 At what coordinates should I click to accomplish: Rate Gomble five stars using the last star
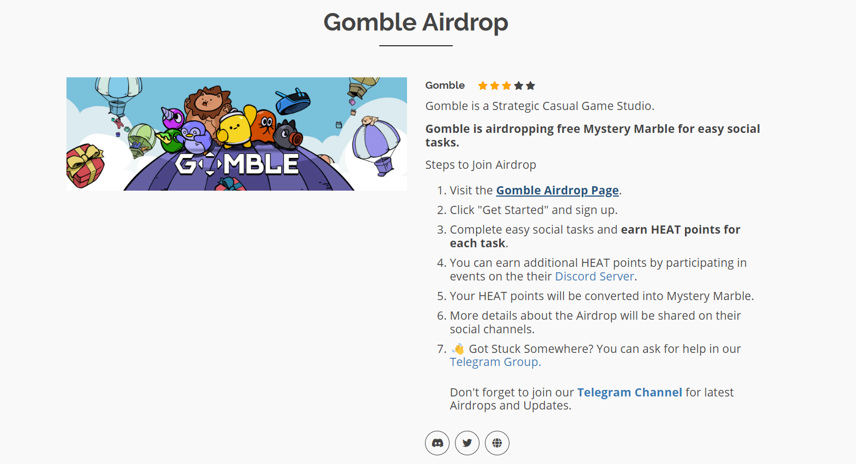(x=531, y=86)
